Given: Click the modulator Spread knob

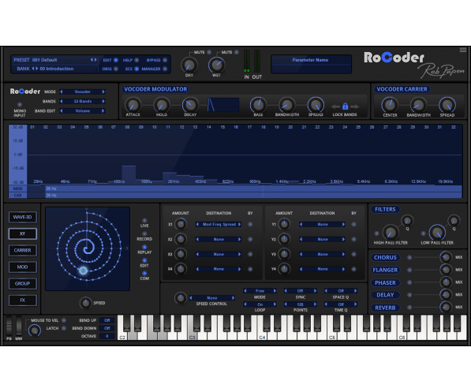Looking at the screenshot, I should pos(316,105).
